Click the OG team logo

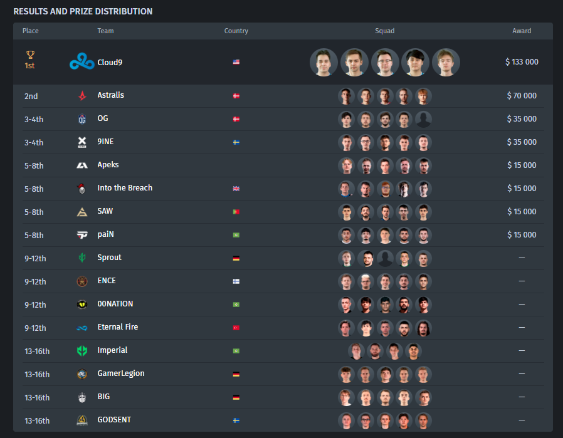pos(82,119)
